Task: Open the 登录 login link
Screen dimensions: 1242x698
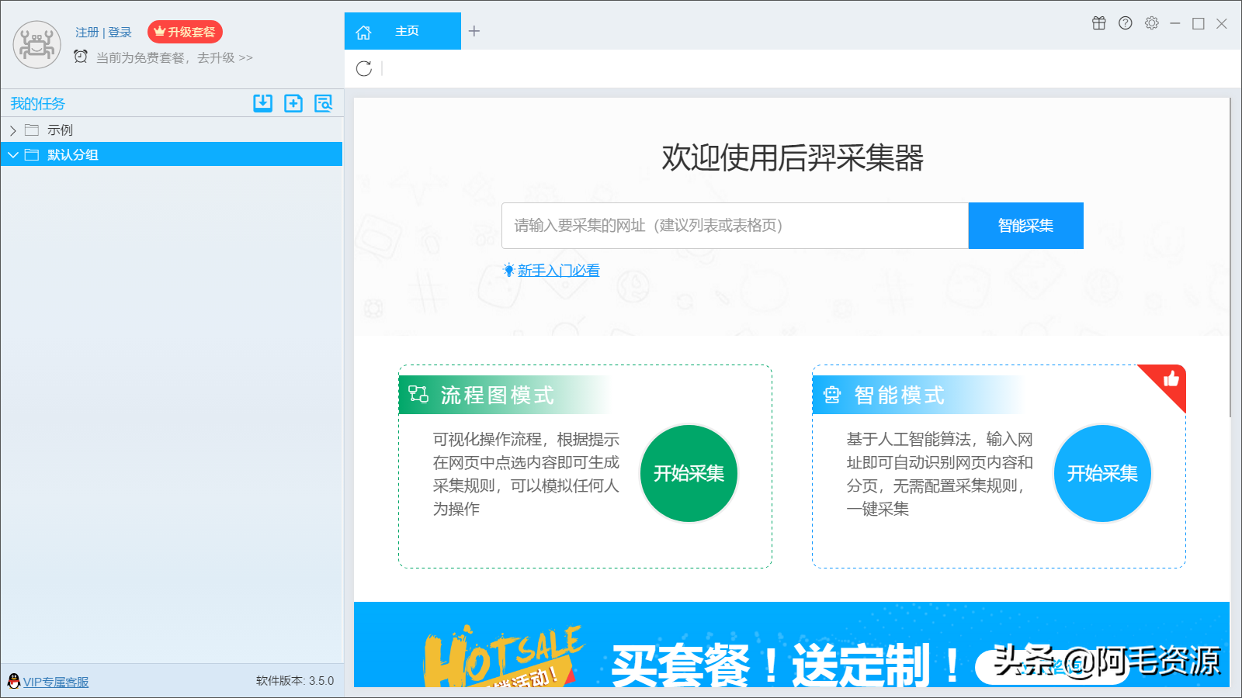Action: (120, 33)
